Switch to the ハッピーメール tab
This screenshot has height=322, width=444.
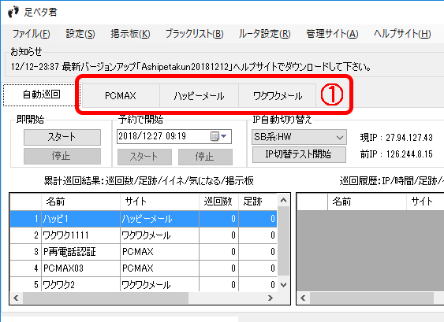point(199,96)
